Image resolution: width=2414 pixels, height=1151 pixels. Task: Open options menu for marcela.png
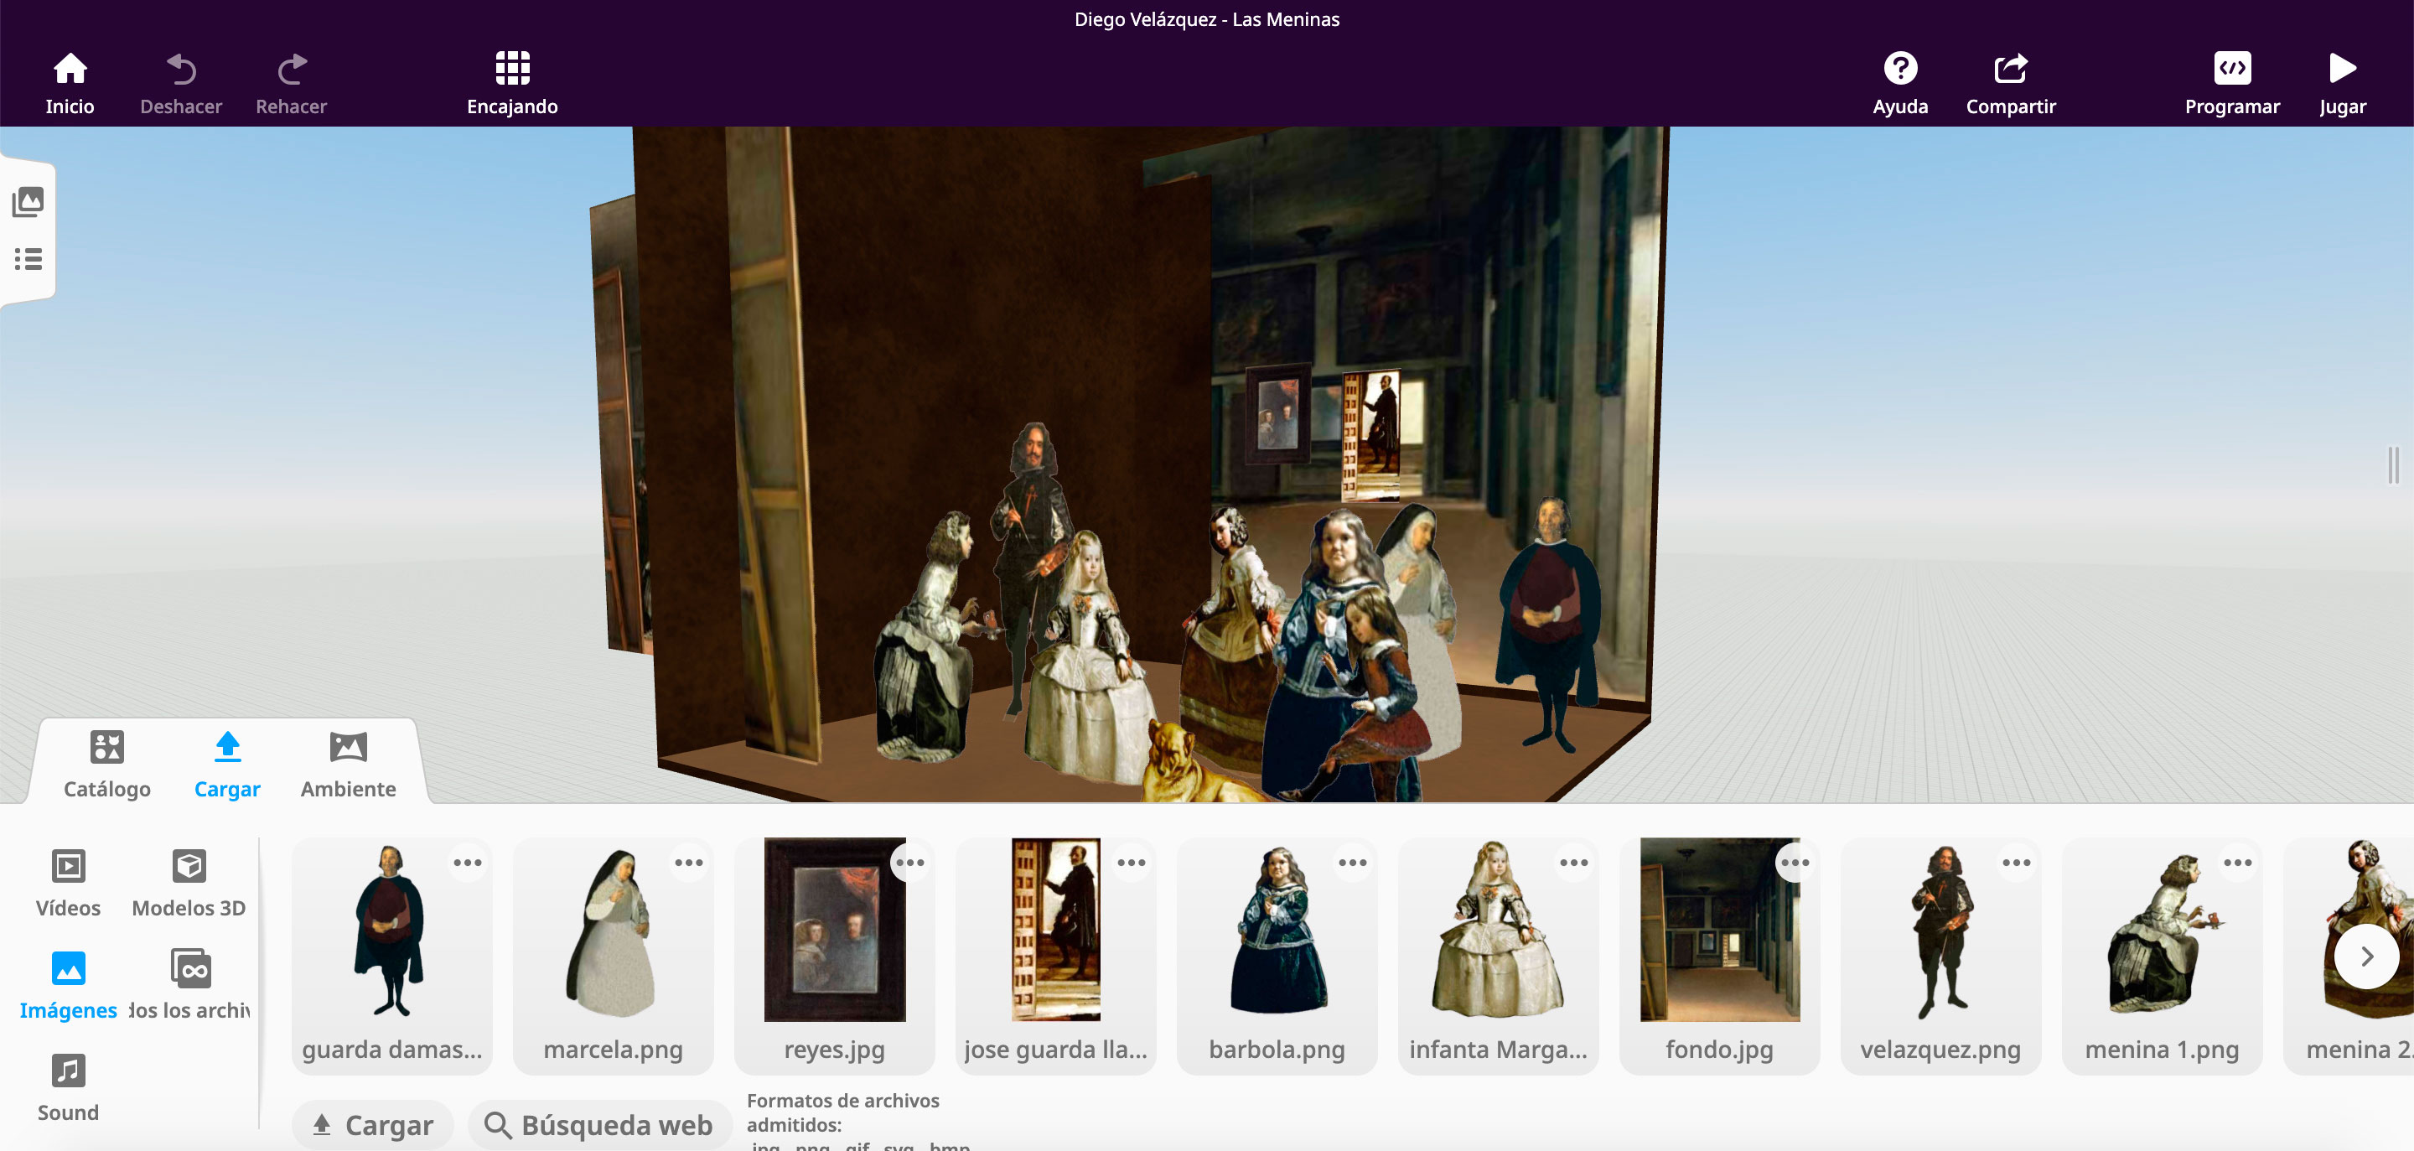point(688,863)
